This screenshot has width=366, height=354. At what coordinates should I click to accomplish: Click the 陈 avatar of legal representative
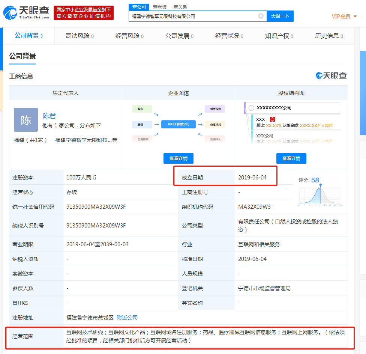26,120
